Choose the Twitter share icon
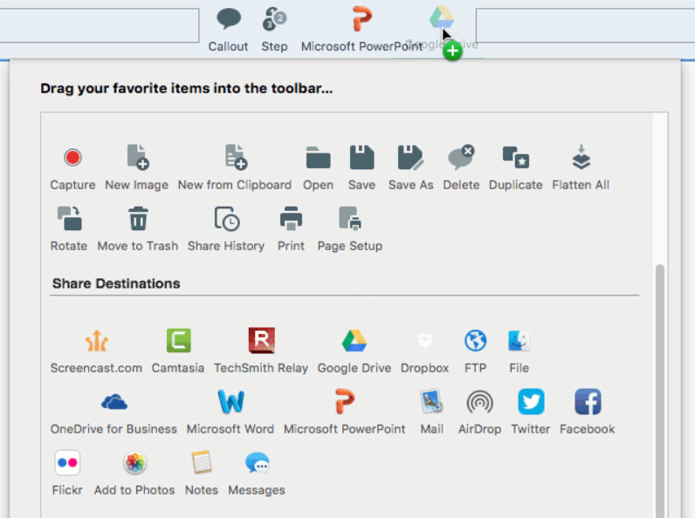The height and width of the screenshot is (518, 695). coord(531,401)
